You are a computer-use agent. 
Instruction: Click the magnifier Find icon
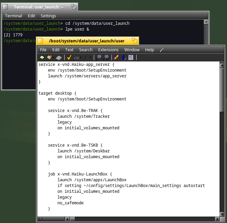[99, 58]
